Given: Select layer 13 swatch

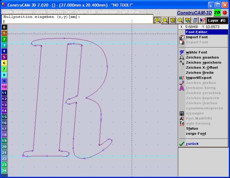Looking at the screenshot, I should click(4, 105).
